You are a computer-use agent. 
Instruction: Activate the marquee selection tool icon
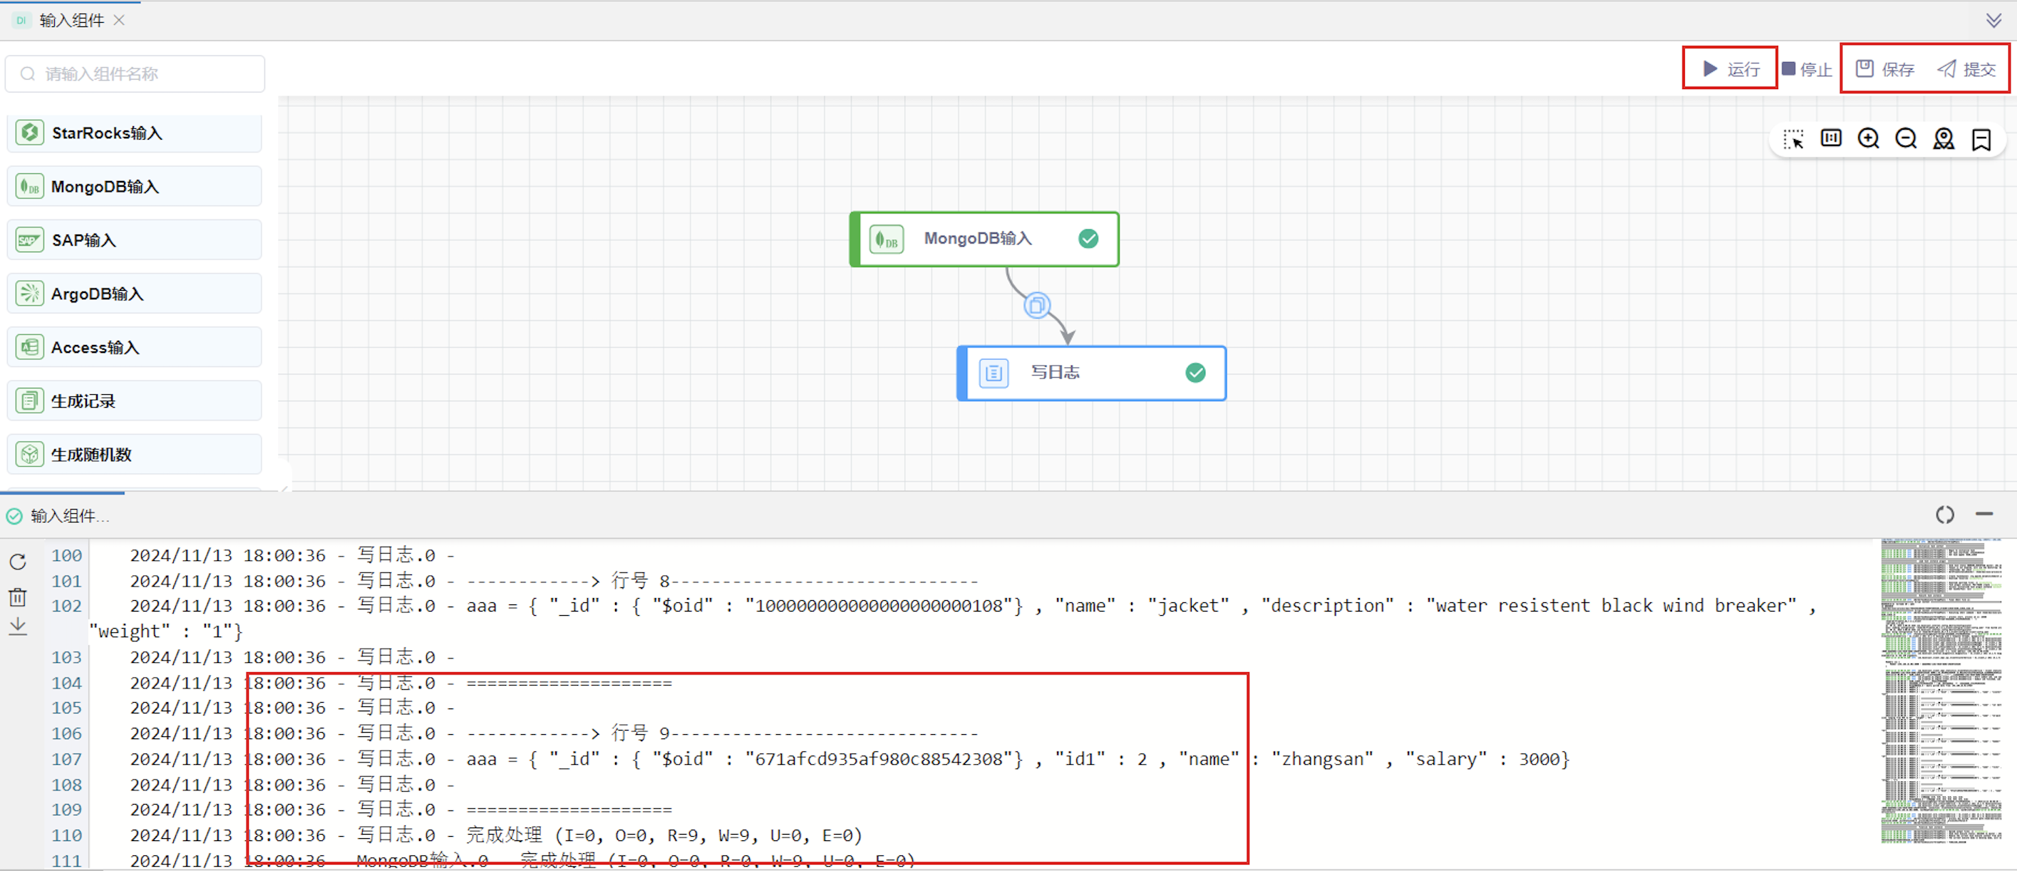1793,139
